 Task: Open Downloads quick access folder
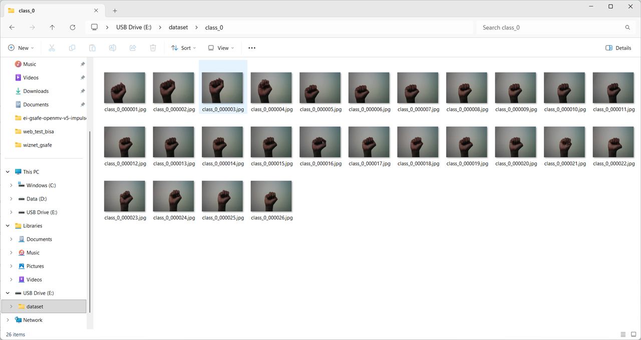pyautogui.click(x=36, y=91)
